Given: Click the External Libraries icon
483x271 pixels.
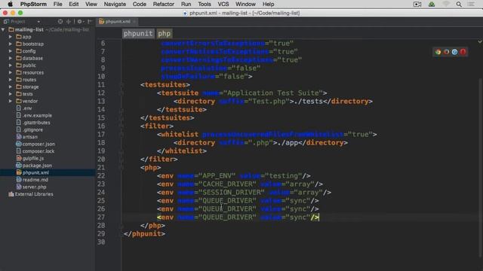Looking at the screenshot, I should point(11,194).
